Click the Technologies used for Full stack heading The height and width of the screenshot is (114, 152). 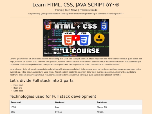tap(53, 97)
